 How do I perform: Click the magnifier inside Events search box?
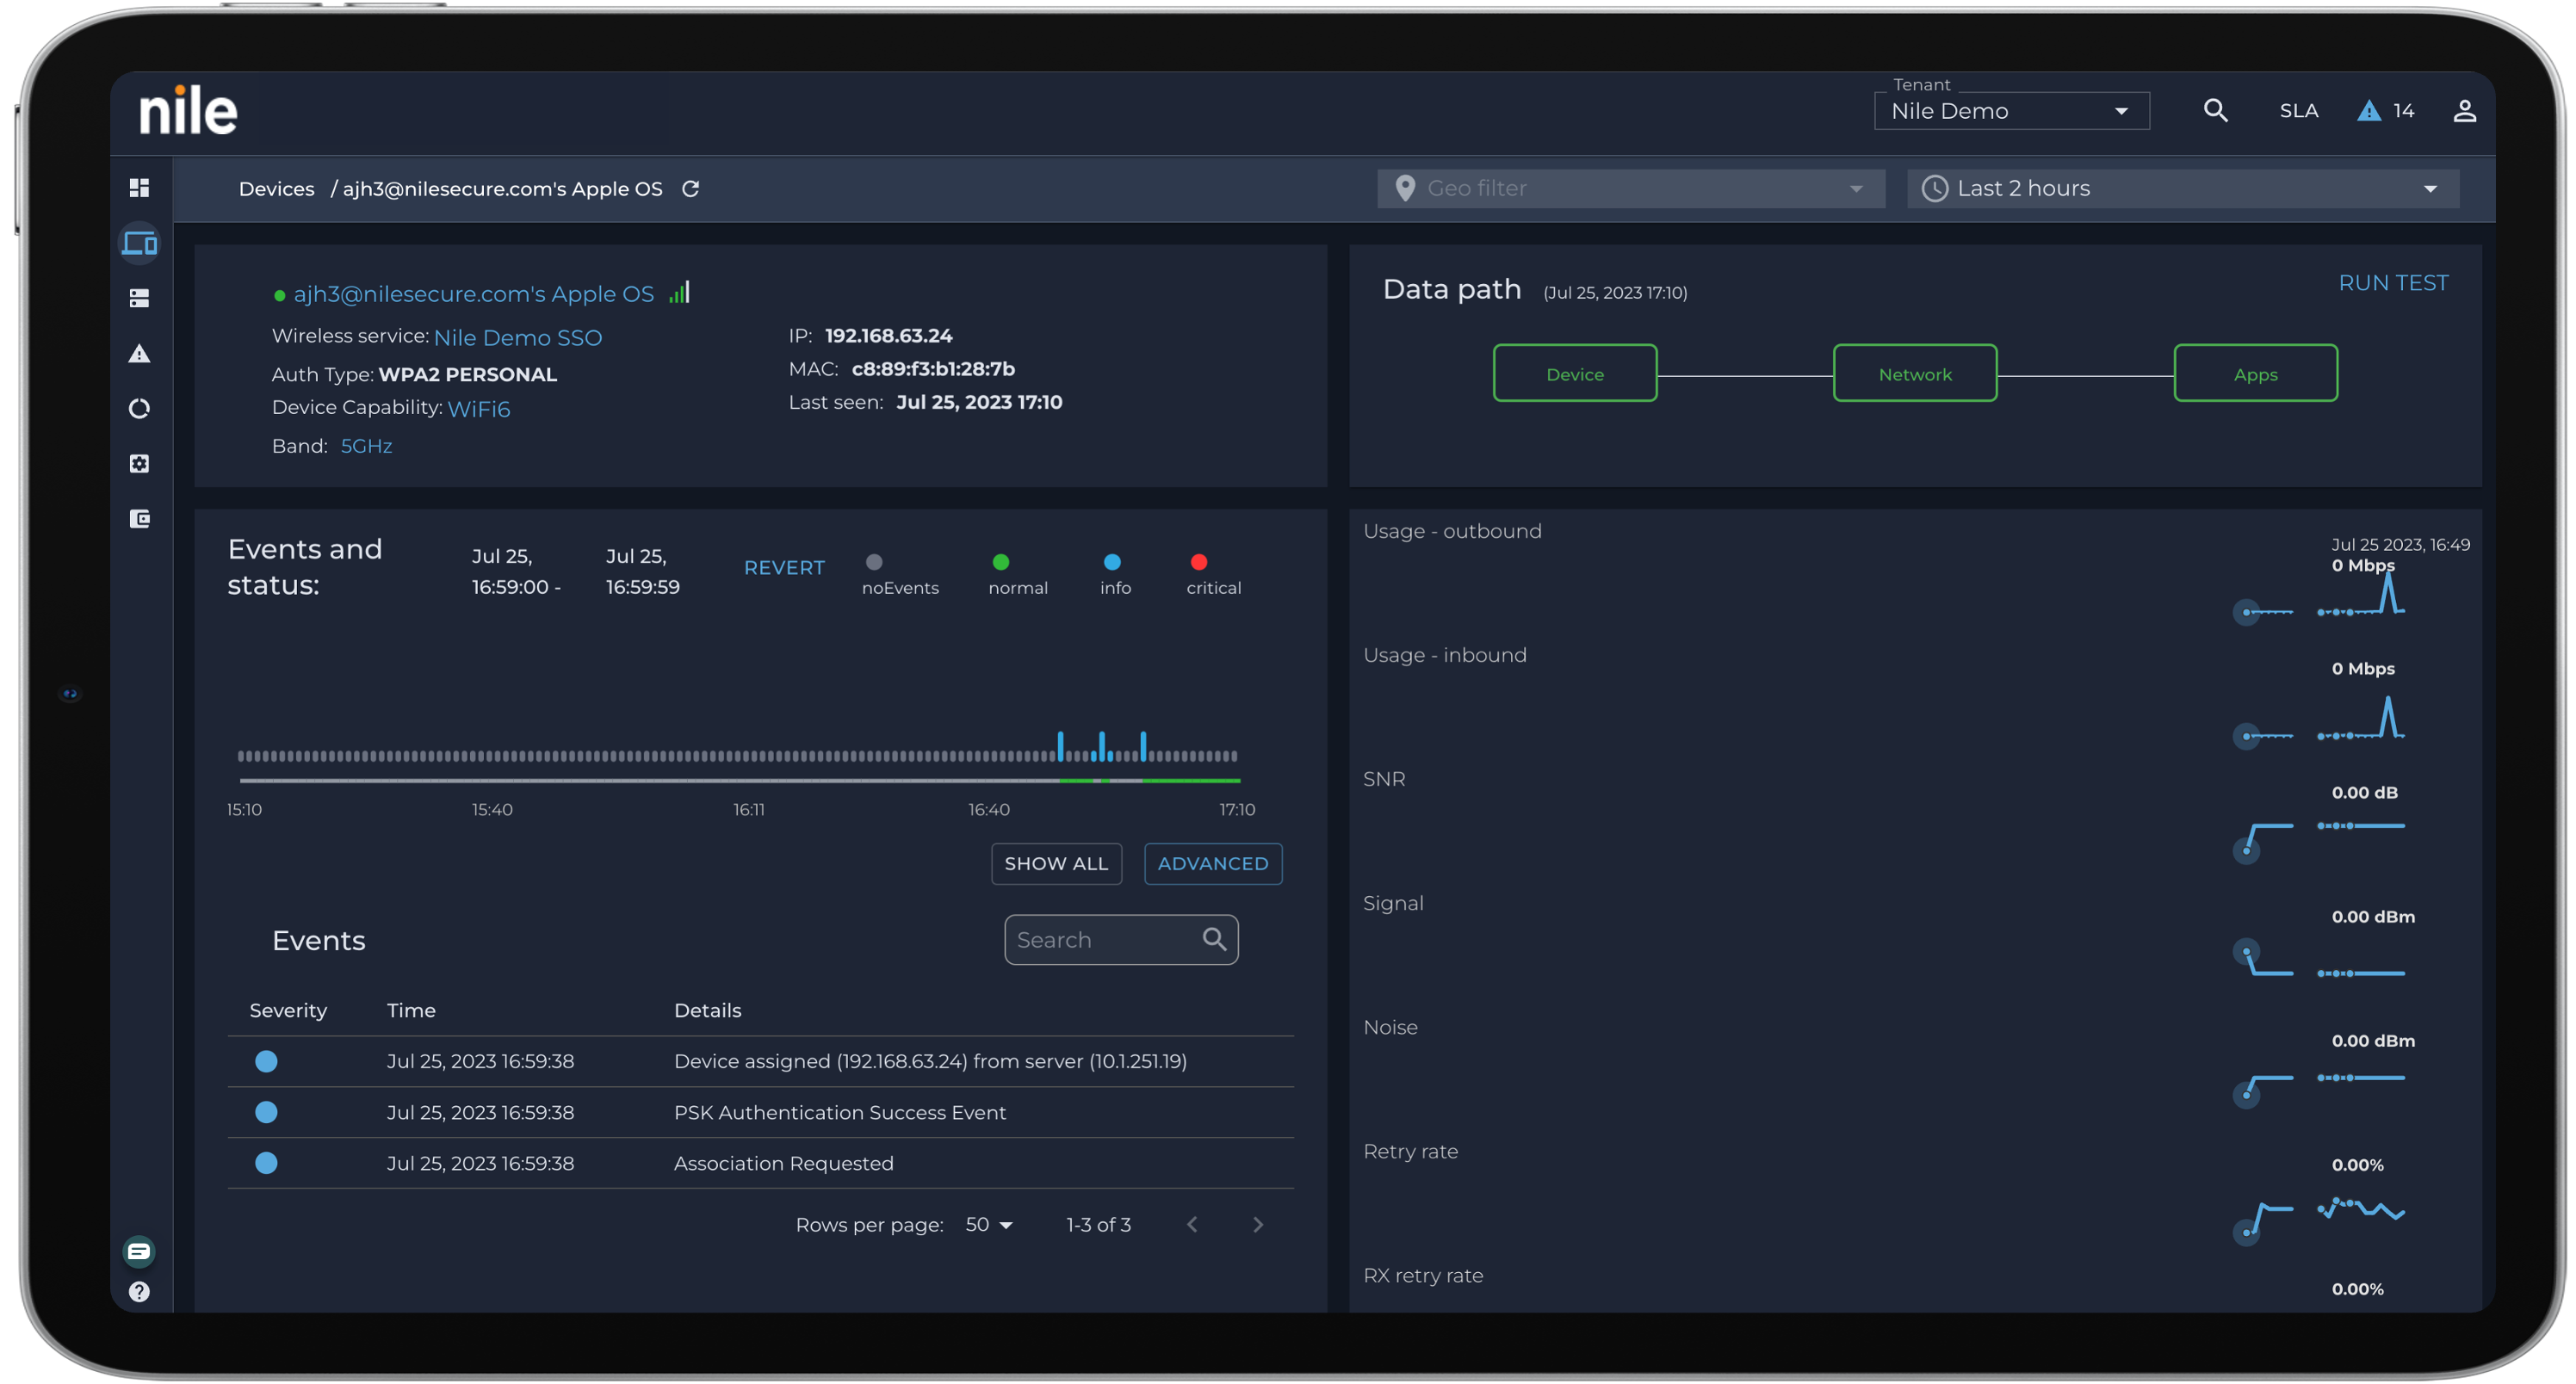[1213, 938]
